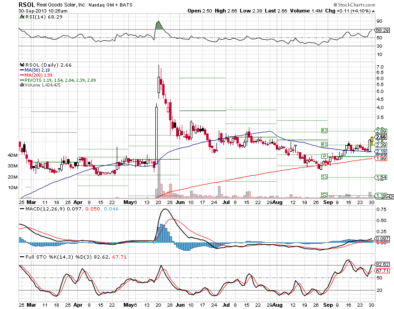Click the Nasdaq GM + BATS exchange label
Screen dimensions: 394x309
pyautogui.click(x=110, y=5)
